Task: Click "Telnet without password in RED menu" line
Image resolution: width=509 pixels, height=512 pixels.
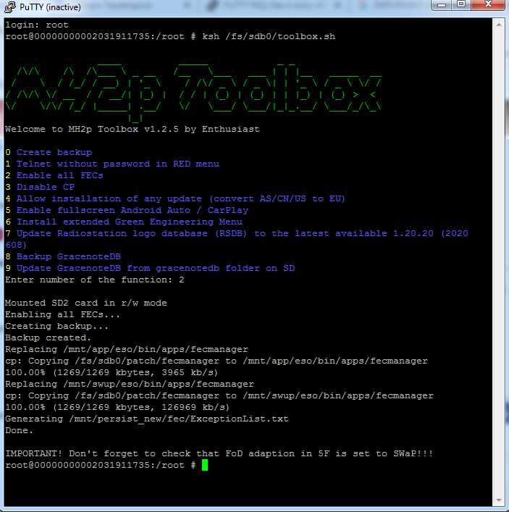Action: tap(117, 164)
